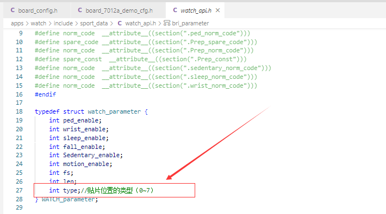Close the watch_api.h tab

[x=218, y=10]
